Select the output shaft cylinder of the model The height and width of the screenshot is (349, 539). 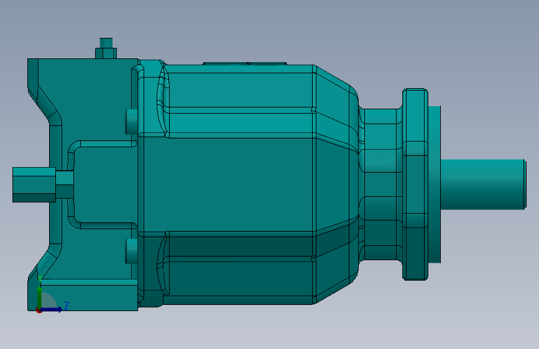pos(483,184)
